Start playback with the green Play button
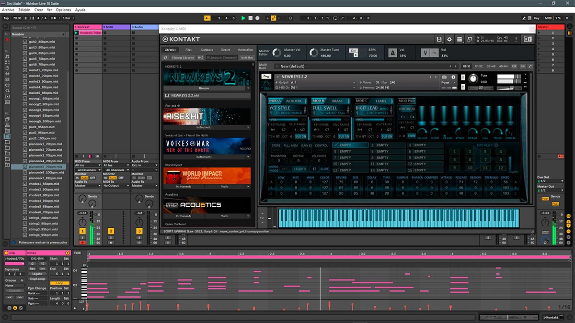Viewport: 575px width, 323px height. point(243,18)
